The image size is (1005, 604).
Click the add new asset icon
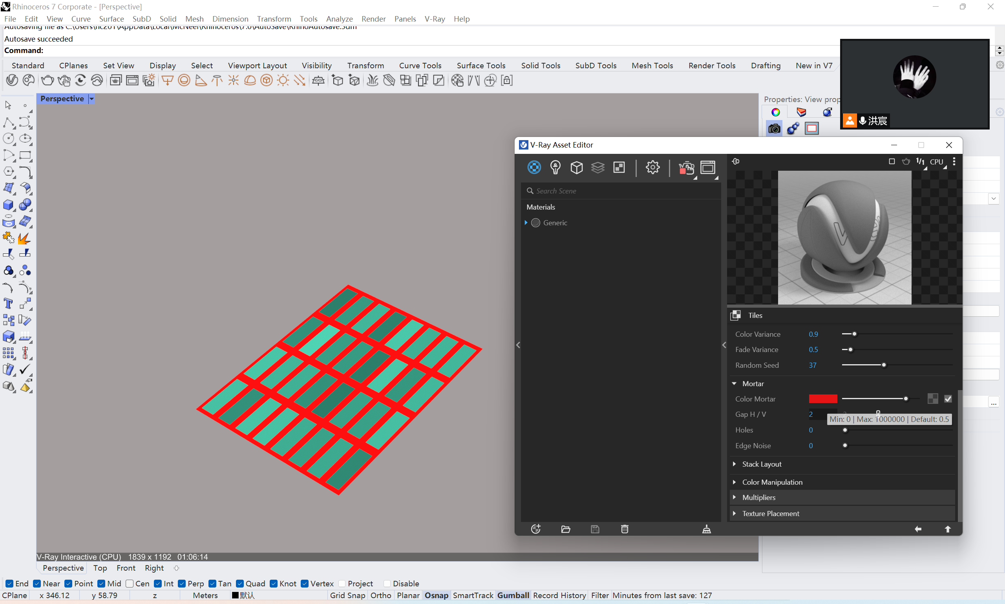click(536, 529)
